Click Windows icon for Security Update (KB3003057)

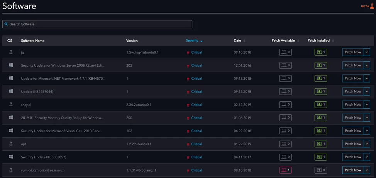click(11, 157)
